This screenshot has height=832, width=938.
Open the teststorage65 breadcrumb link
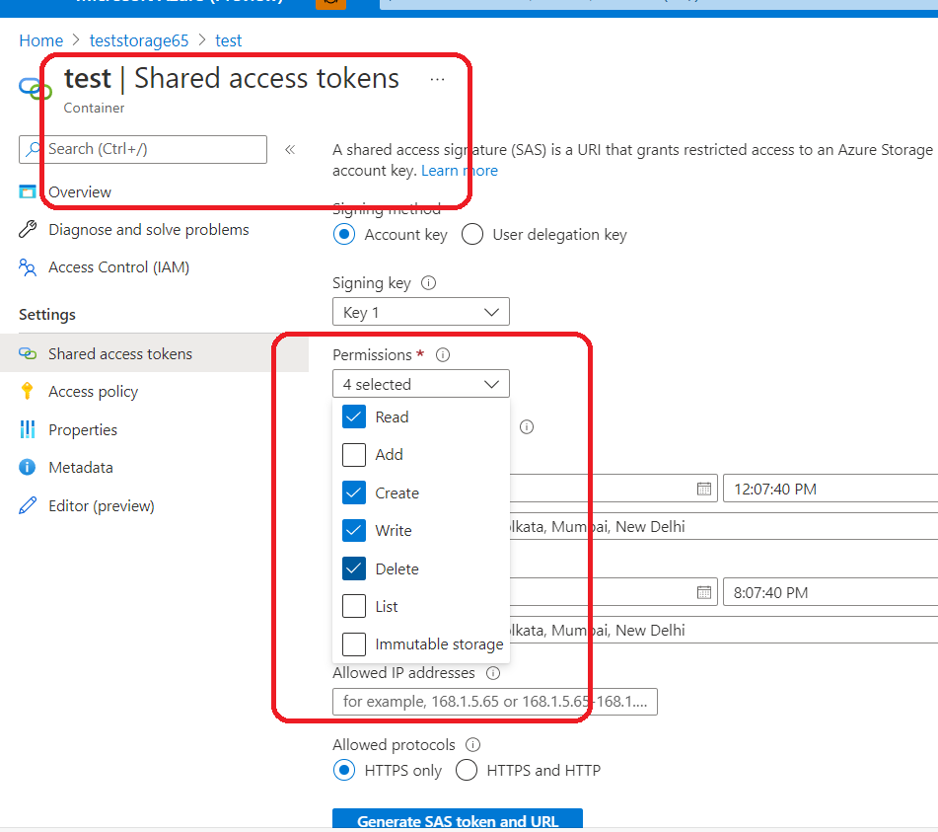(139, 40)
